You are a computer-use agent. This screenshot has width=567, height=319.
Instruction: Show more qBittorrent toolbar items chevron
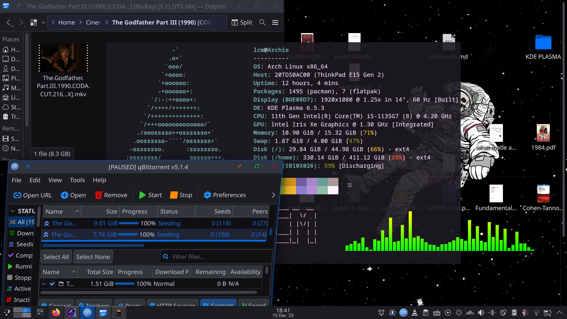[x=273, y=195]
